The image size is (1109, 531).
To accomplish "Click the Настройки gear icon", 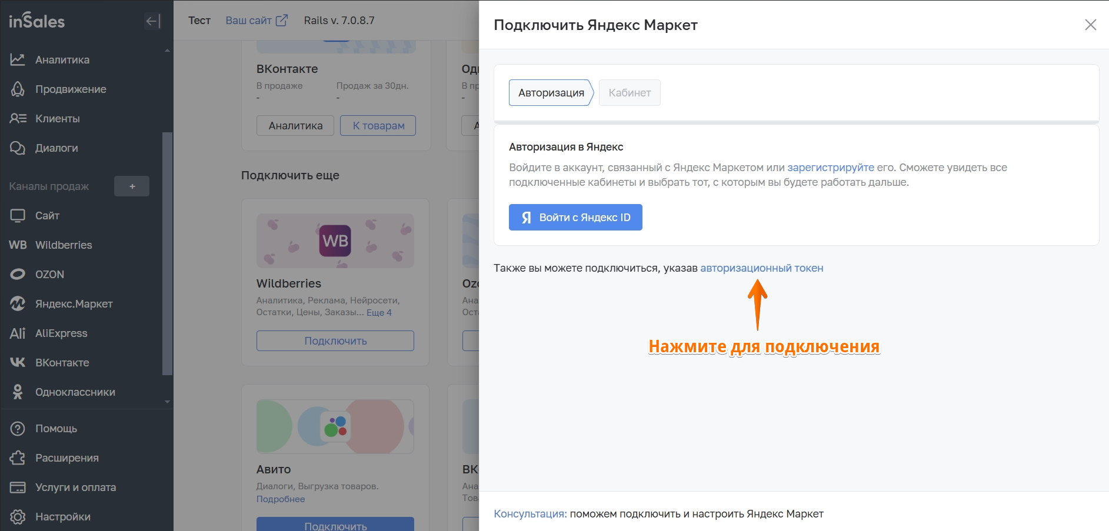I will [18, 516].
